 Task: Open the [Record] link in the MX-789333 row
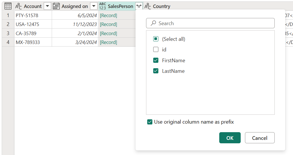[x=108, y=42]
